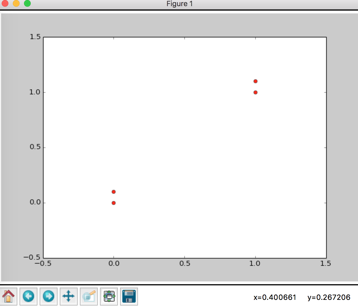Click the y-axis tick label 0.5
This screenshot has height=306, width=358.
click(35, 147)
